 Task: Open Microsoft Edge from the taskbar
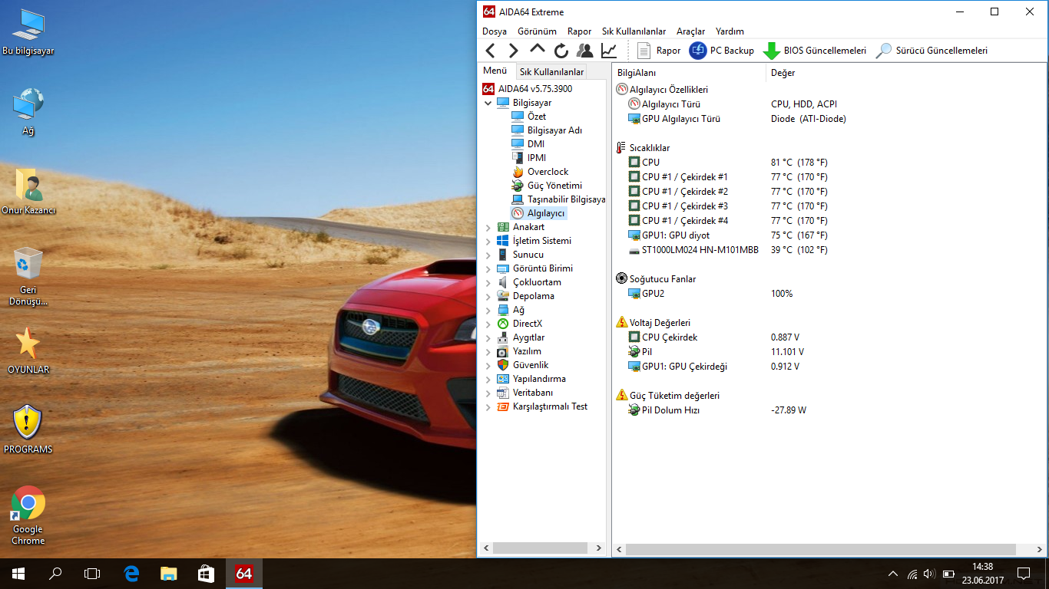point(131,573)
